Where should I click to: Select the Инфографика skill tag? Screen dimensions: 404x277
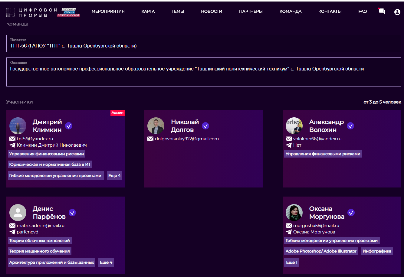pyautogui.click(x=377, y=251)
